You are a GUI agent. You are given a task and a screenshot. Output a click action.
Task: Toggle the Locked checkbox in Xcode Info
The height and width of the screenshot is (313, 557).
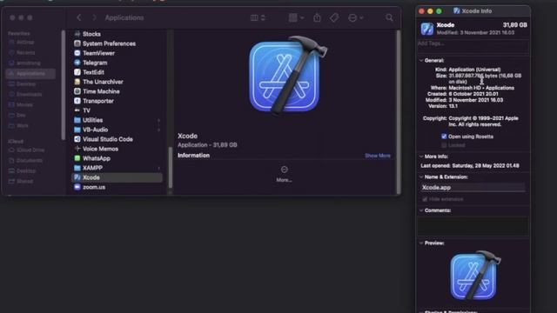click(x=444, y=145)
